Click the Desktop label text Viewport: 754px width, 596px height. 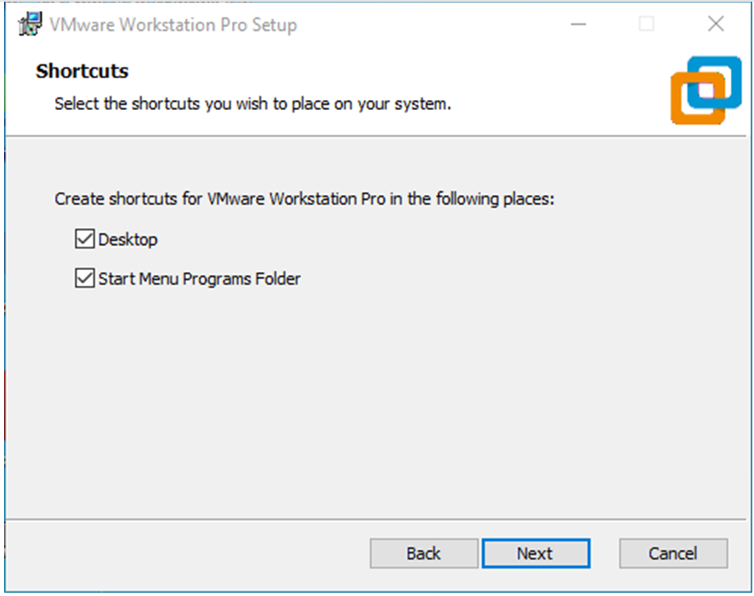coord(128,239)
